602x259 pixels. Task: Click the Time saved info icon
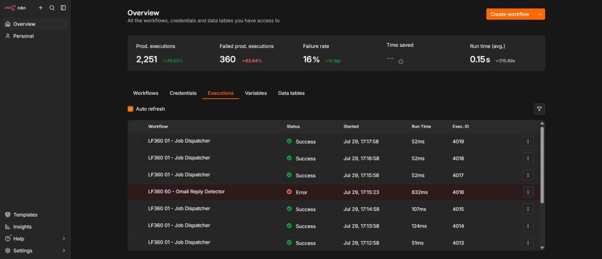(401, 61)
